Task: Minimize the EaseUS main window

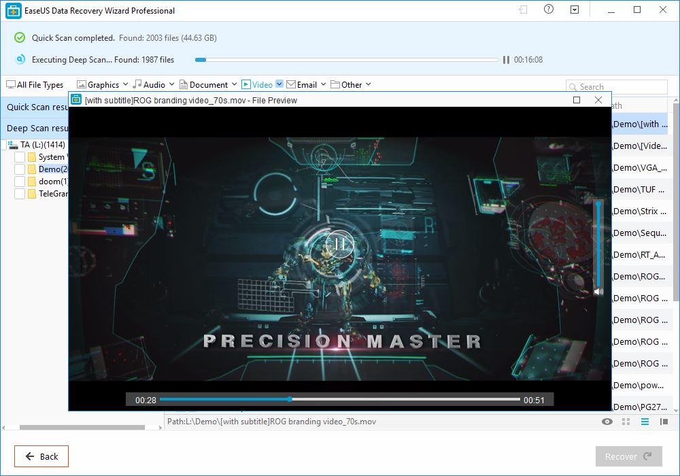Action: [611, 10]
